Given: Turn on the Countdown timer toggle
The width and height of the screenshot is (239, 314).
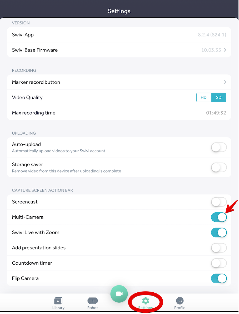Looking at the screenshot, I should click(x=219, y=263).
